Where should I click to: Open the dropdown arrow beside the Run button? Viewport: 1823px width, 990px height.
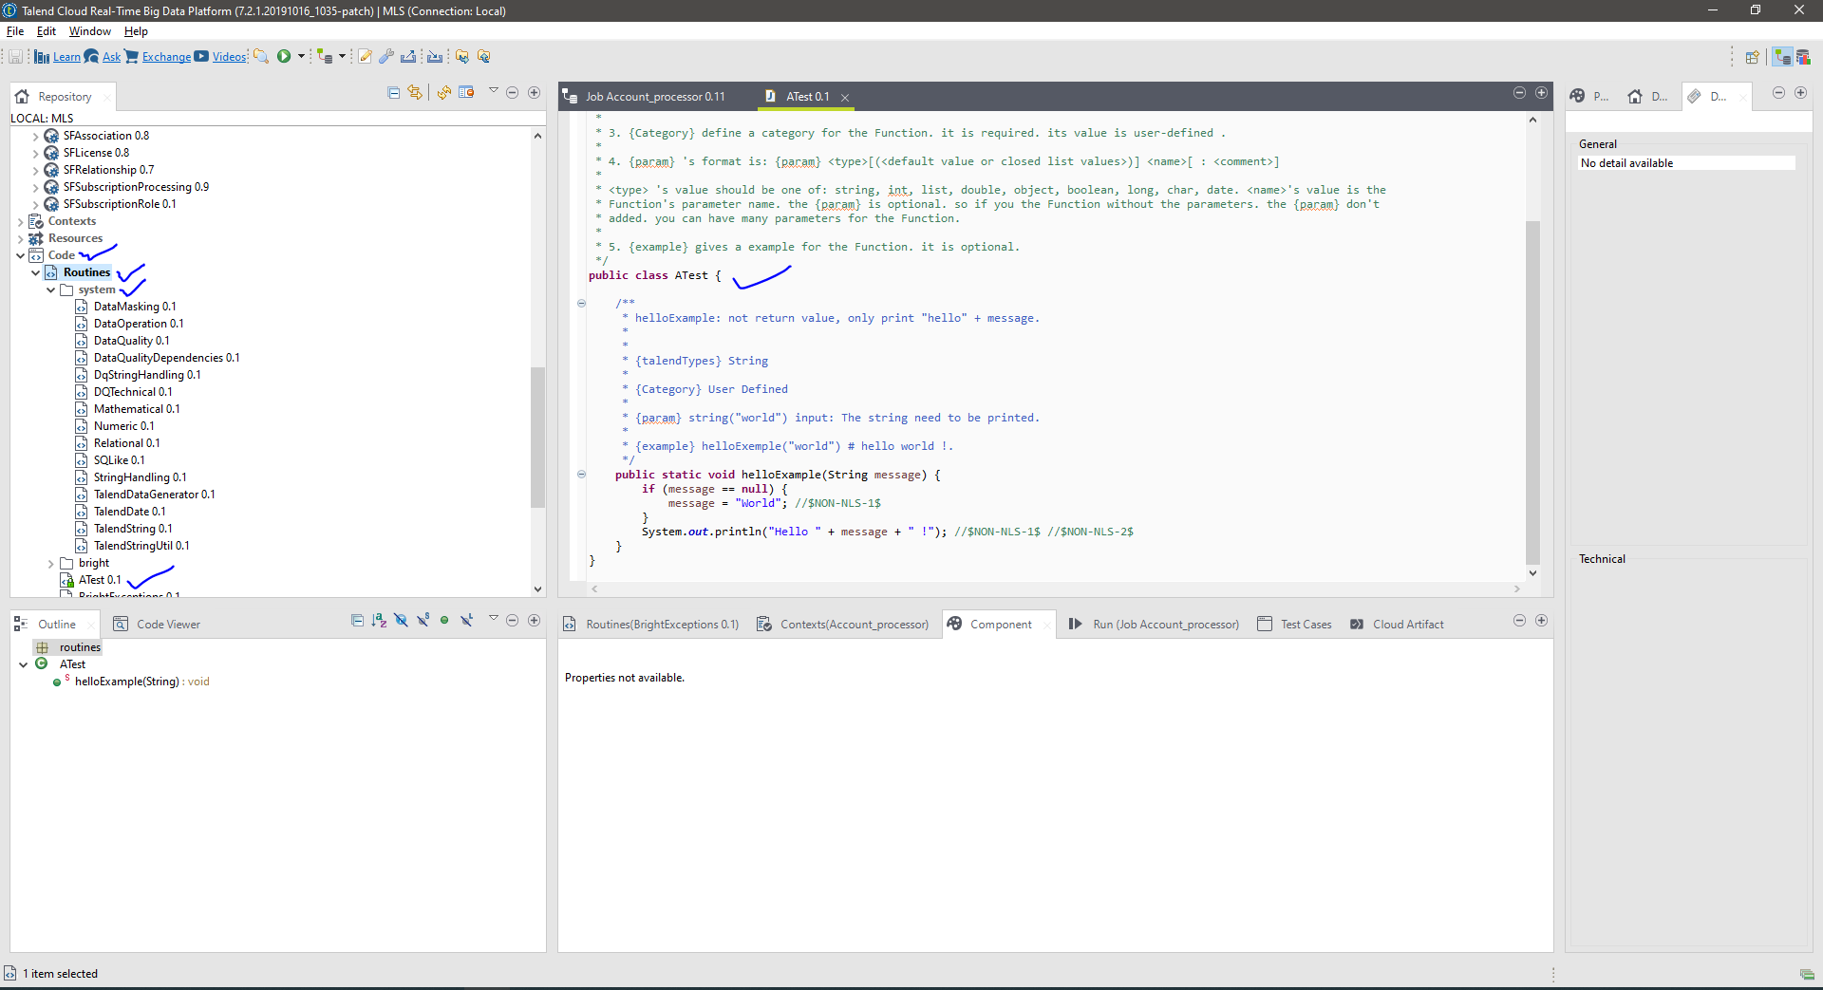point(301,56)
